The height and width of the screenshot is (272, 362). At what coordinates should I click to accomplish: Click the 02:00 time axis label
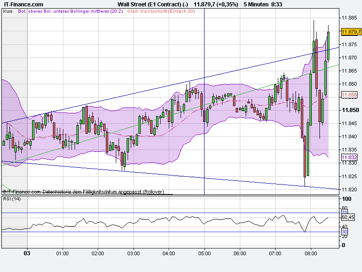pos(98,253)
